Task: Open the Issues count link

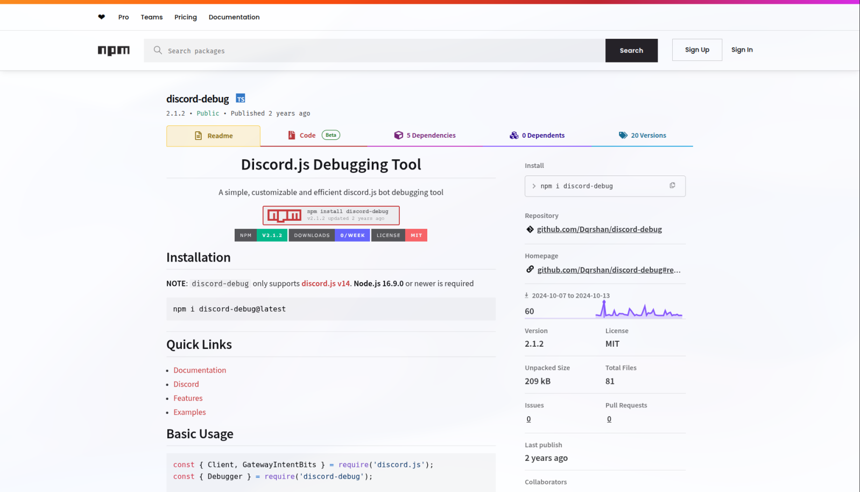Action: [528, 419]
